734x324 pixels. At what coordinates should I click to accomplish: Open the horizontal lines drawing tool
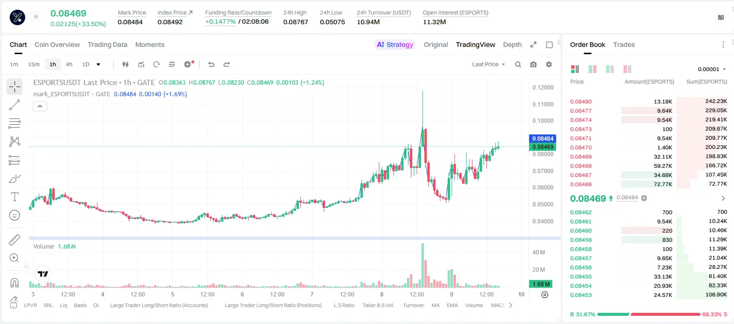pos(15,123)
